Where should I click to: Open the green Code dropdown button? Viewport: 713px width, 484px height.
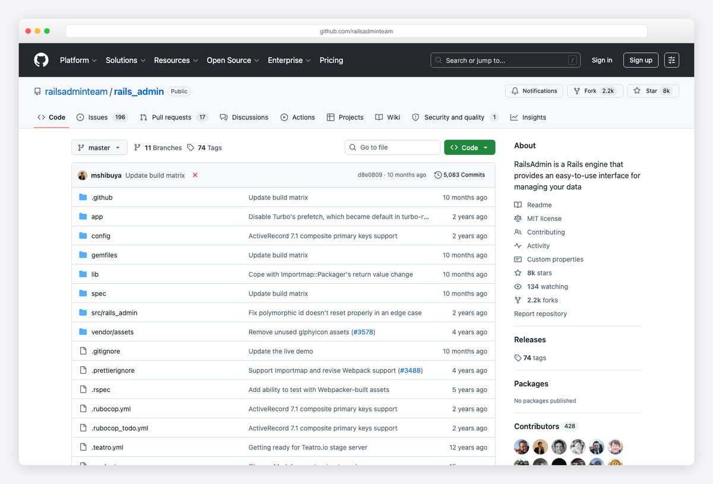coord(469,148)
